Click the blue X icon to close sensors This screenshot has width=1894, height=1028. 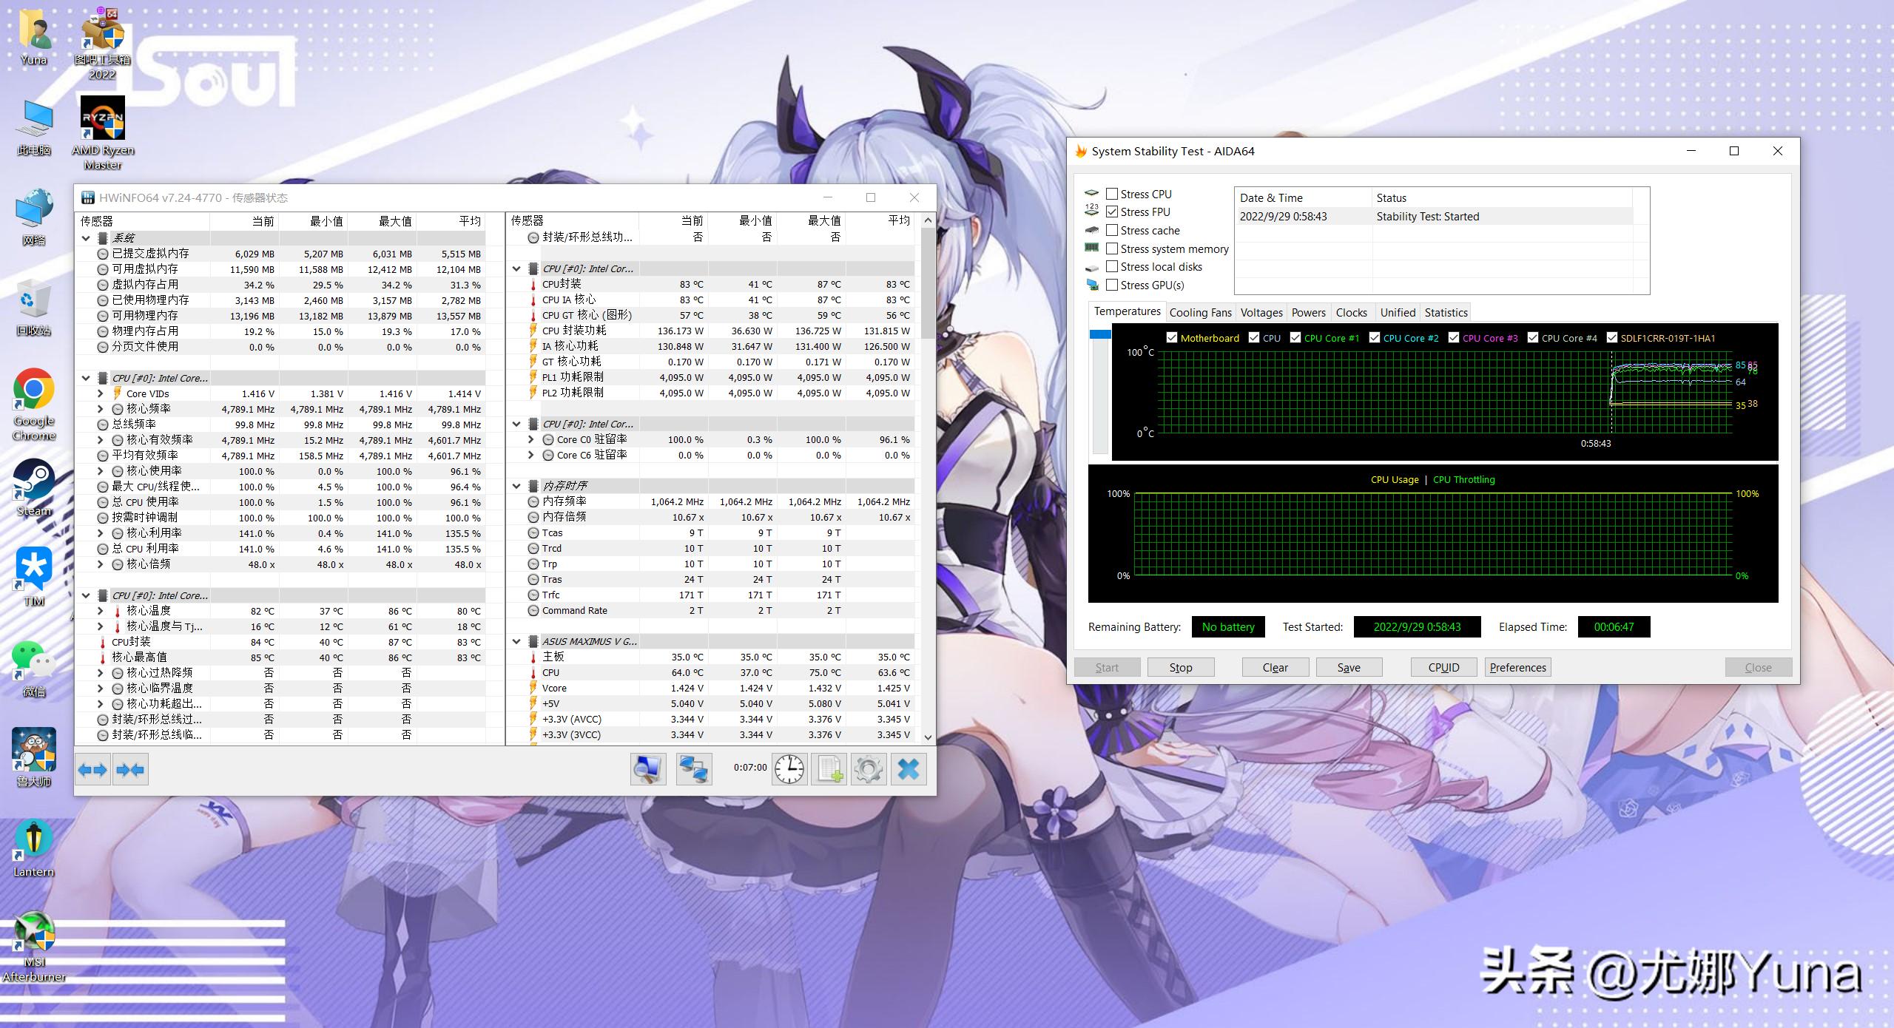[x=909, y=769]
